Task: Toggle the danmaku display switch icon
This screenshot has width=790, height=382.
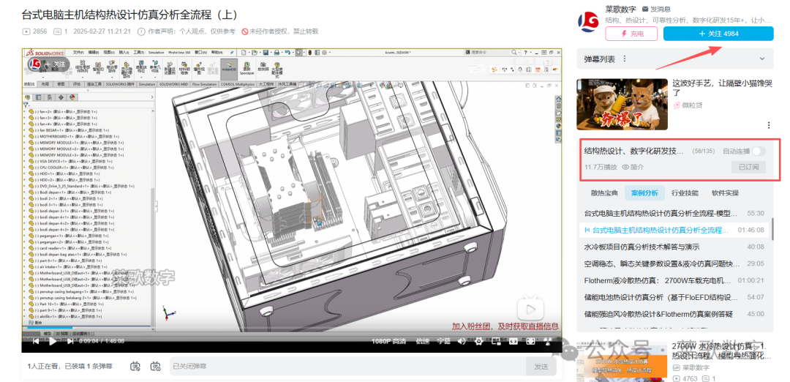Action: [135, 367]
